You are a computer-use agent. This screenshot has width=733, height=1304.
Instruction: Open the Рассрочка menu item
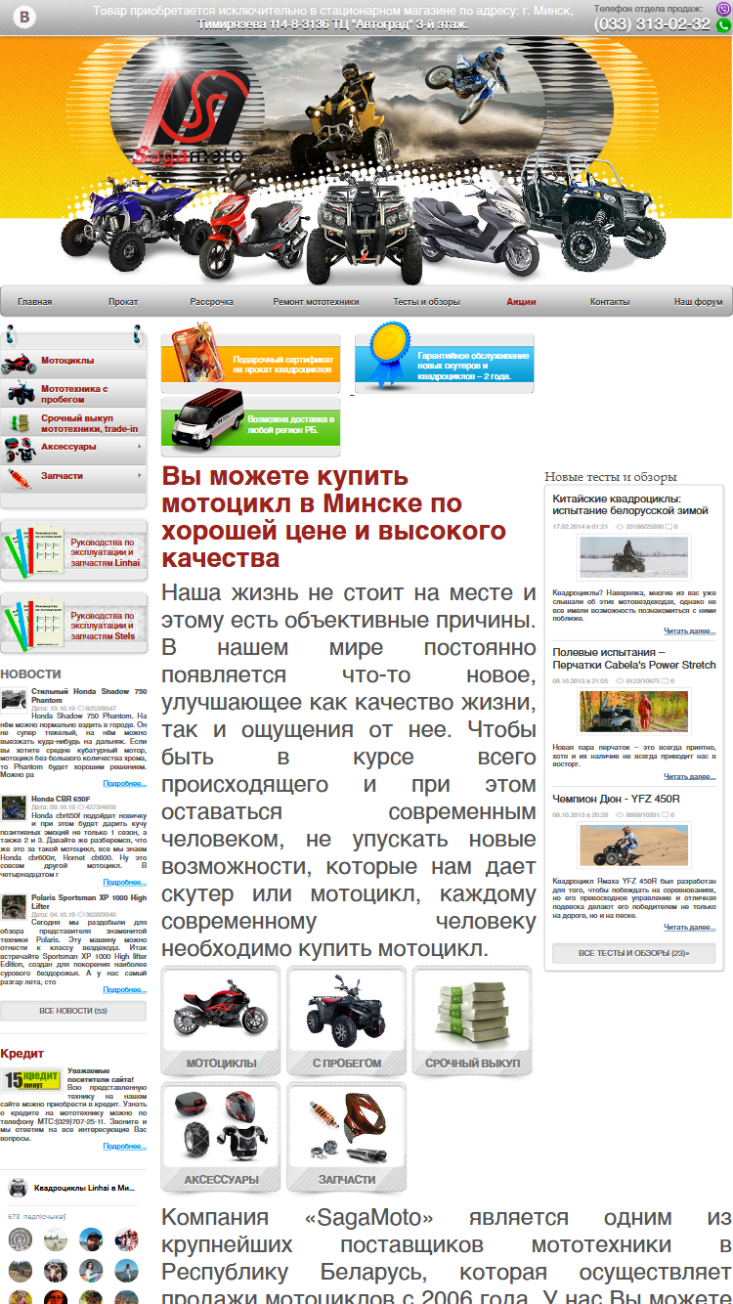click(x=211, y=302)
